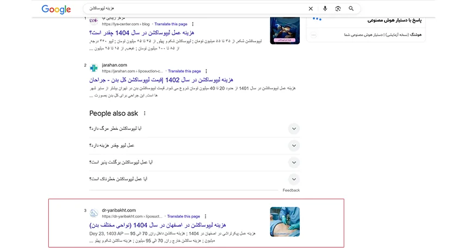
Task: Clear the search box with X icon
Action: point(311,9)
